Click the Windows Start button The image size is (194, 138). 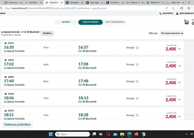click(51, 134)
